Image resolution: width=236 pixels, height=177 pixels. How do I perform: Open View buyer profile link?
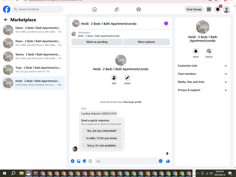click(132, 102)
